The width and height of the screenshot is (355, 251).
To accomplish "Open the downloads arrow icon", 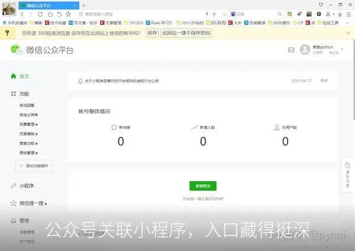I will coord(340,14).
